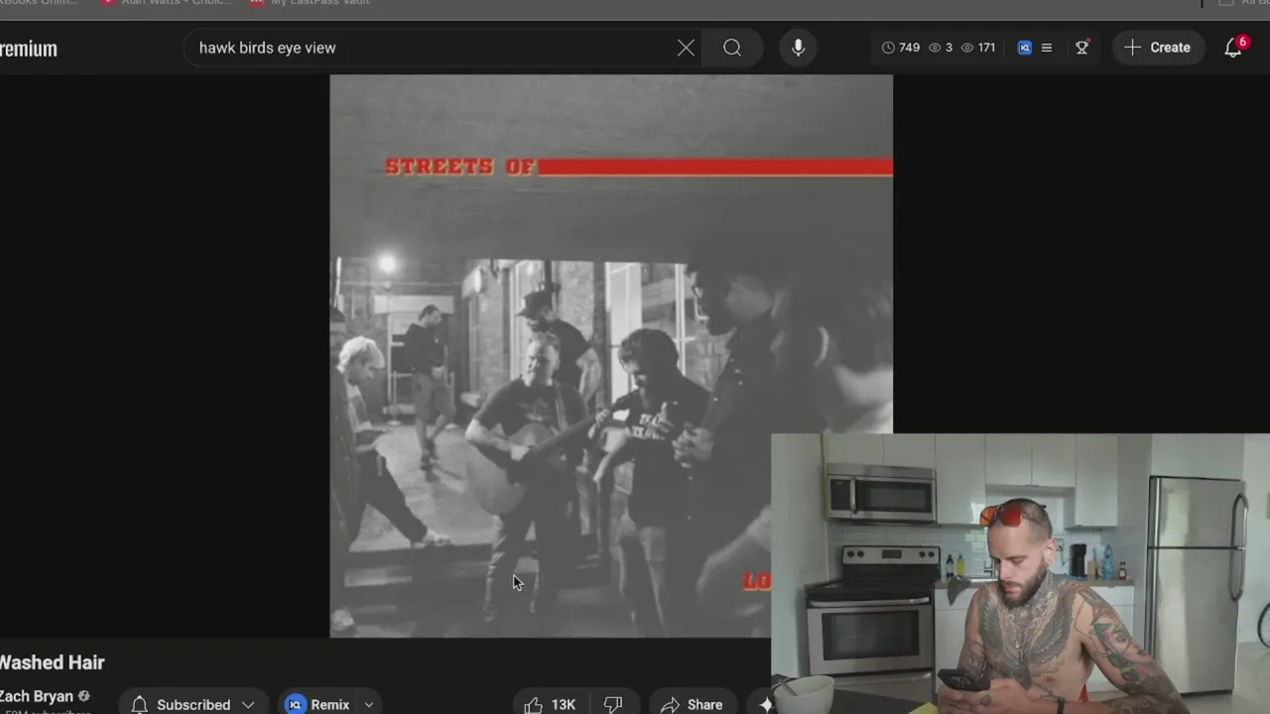Click the magnifying glass search button
Viewport: 1270px width, 714px height.
[732, 48]
